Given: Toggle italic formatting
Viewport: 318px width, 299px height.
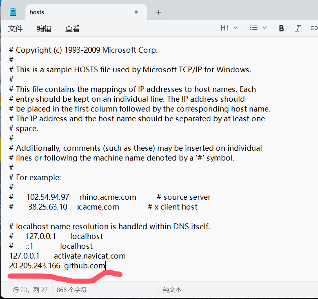Looking at the screenshot, I should 298,28.
